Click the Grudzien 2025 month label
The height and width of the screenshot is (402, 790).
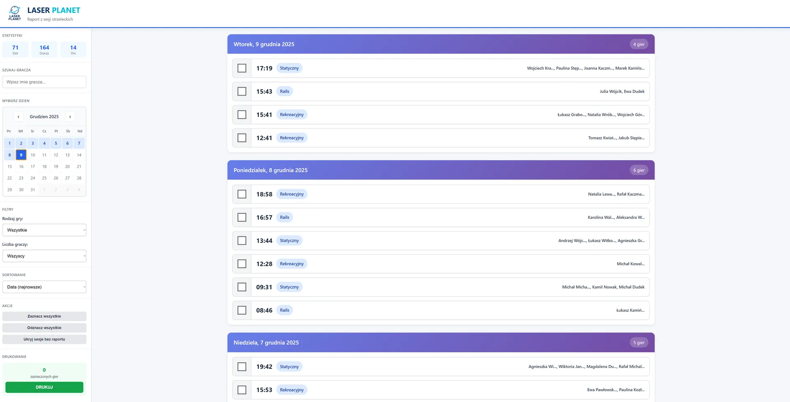coord(44,117)
